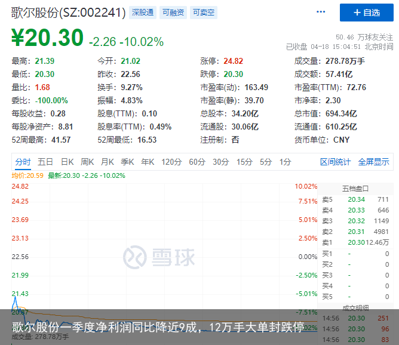Click the 量比 value 1.68

[x=42, y=88]
